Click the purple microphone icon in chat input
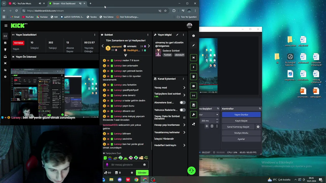326x183 pixels. pyautogui.click(x=107, y=165)
